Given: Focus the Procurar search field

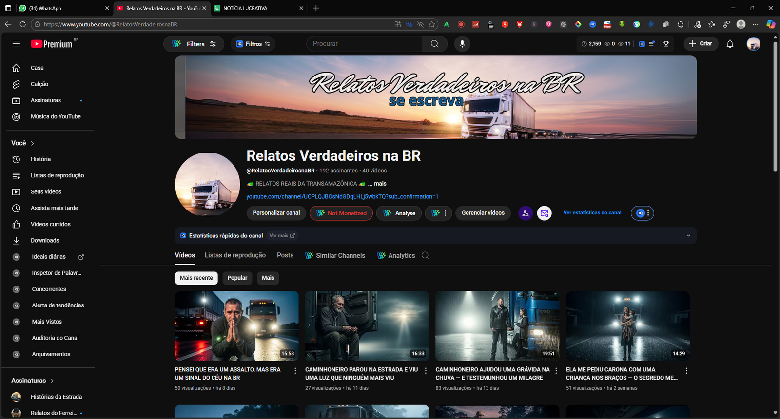Looking at the screenshot, I should click(364, 44).
